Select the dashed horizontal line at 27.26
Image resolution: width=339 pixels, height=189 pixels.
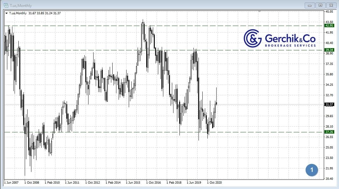point(127,132)
